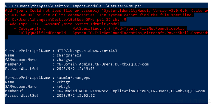Click the first ServicePrincipalName label

coord(28,51)
